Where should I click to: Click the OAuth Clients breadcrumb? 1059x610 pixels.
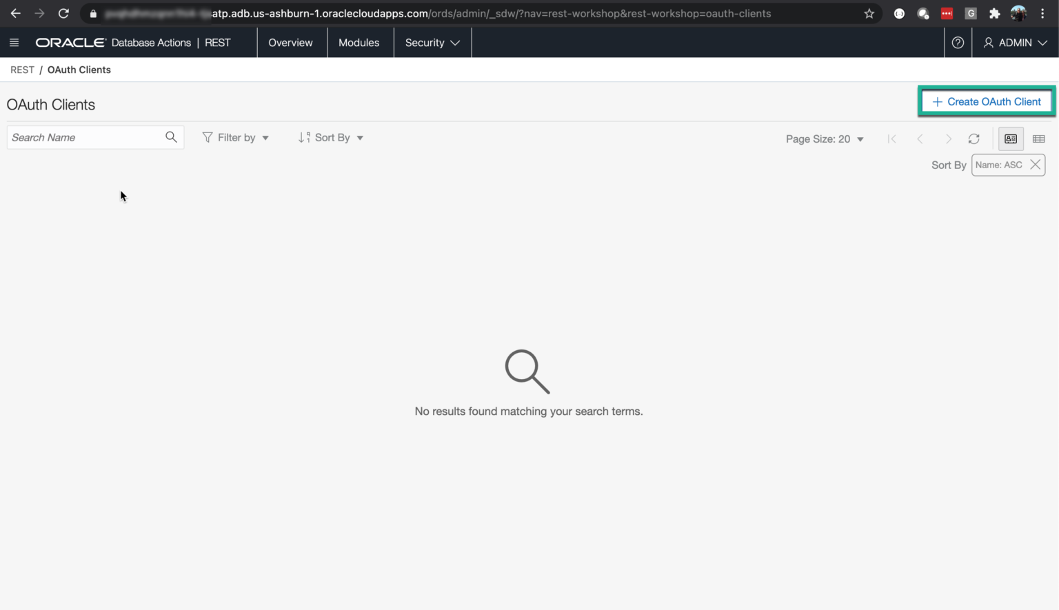point(79,70)
